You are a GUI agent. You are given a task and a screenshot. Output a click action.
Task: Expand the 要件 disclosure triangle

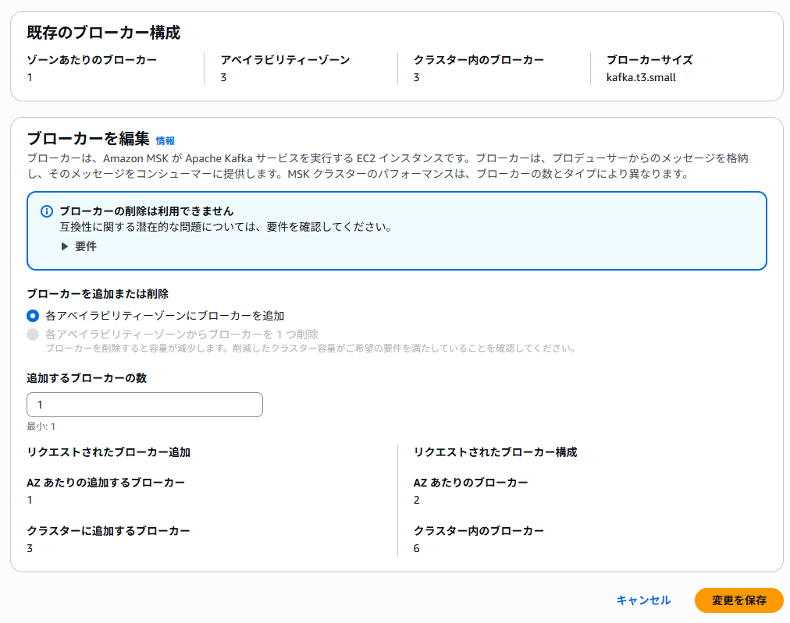65,246
